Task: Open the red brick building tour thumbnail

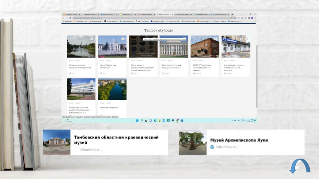Action: (x=205, y=46)
